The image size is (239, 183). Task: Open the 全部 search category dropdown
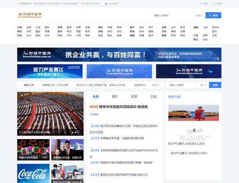tap(199, 15)
